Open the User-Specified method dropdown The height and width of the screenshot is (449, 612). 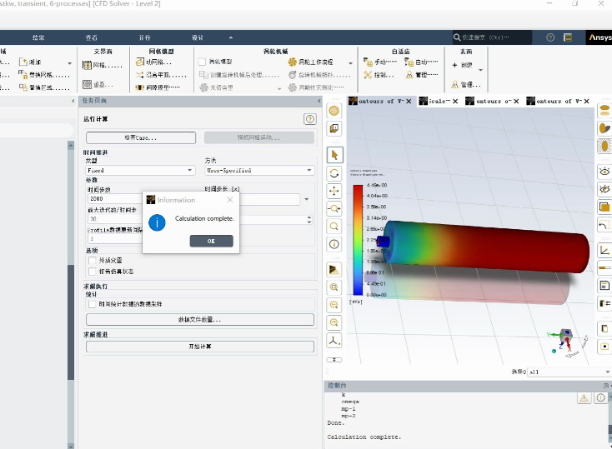pos(259,171)
